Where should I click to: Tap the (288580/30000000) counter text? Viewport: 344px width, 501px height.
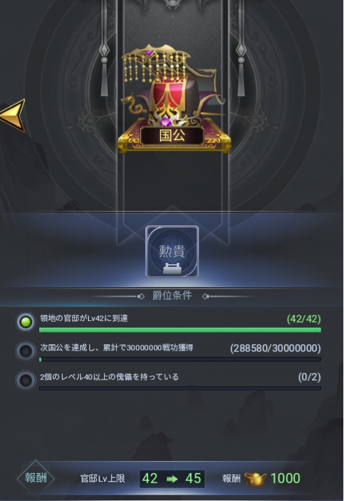(275, 348)
